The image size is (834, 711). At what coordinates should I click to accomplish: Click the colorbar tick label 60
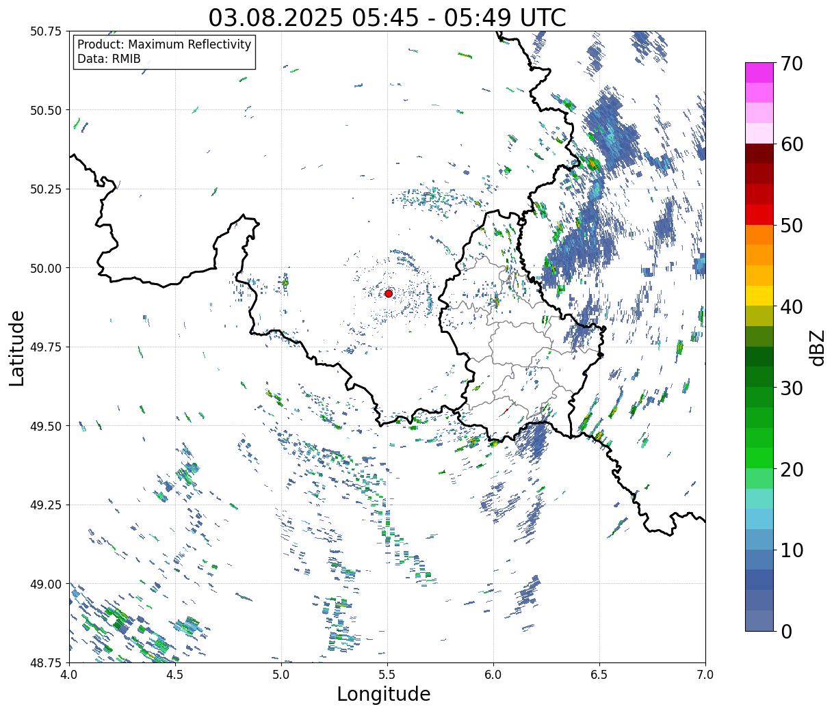pyautogui.click(x=791, y=144)
